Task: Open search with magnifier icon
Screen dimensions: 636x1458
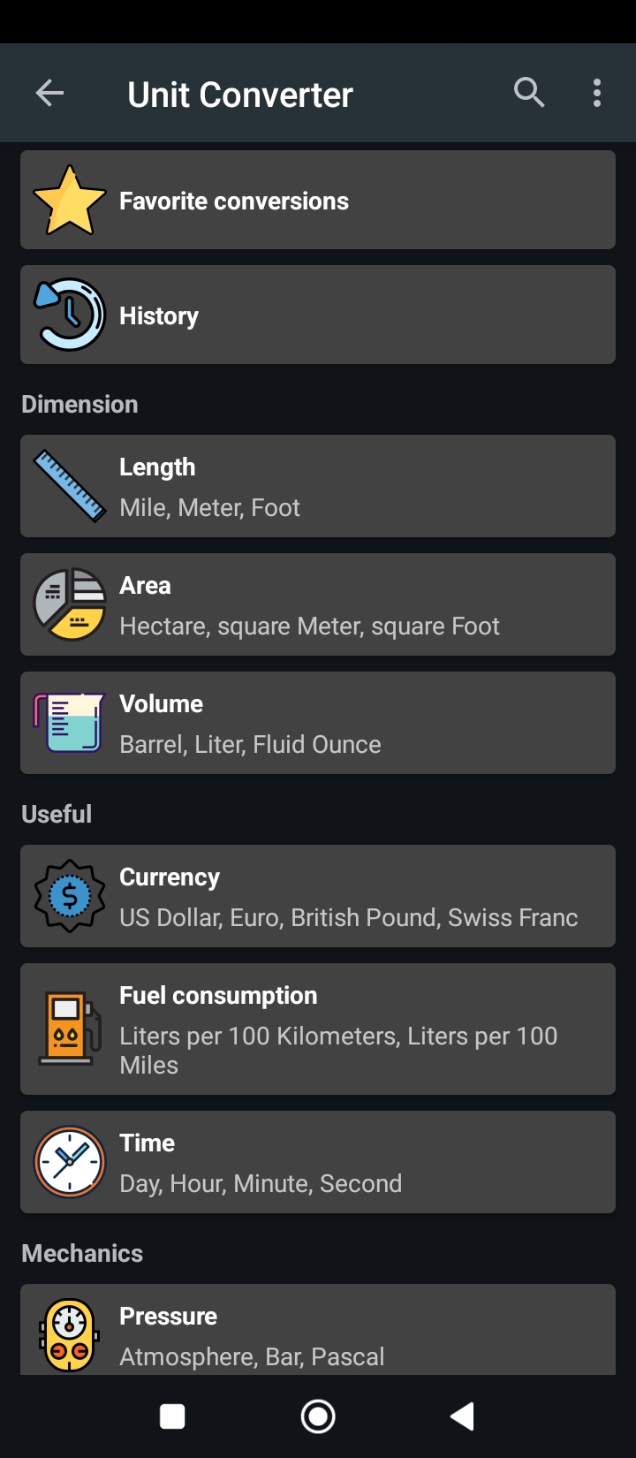Action: coord(529,93)
